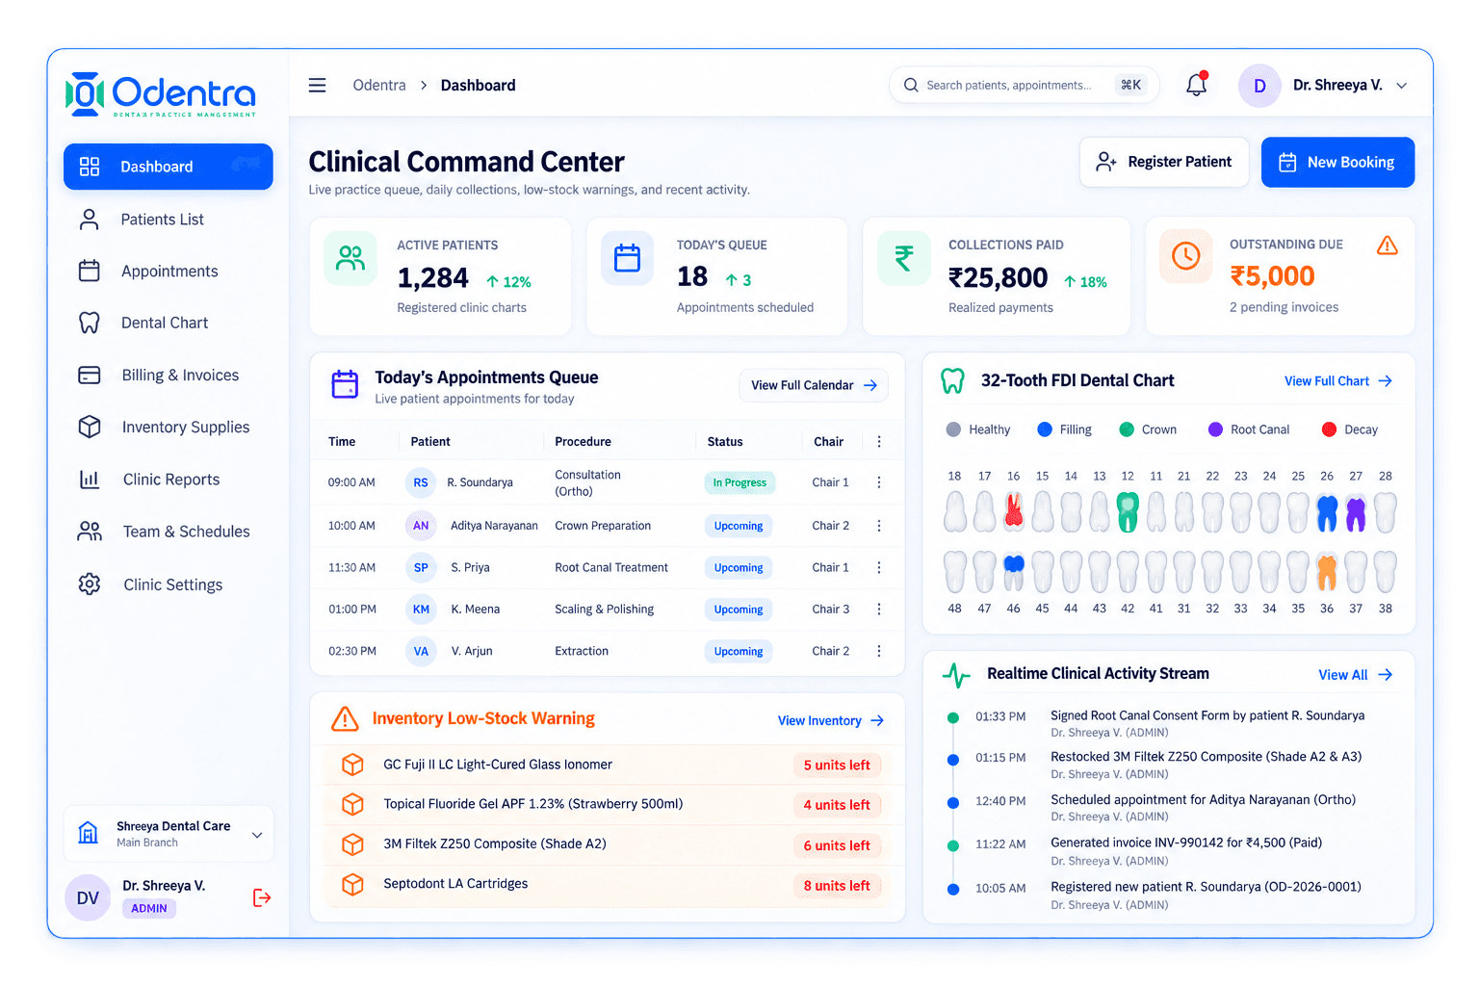Click the Root Canal purple legend swatch

pyautogui.click(x=1215, y=429)
